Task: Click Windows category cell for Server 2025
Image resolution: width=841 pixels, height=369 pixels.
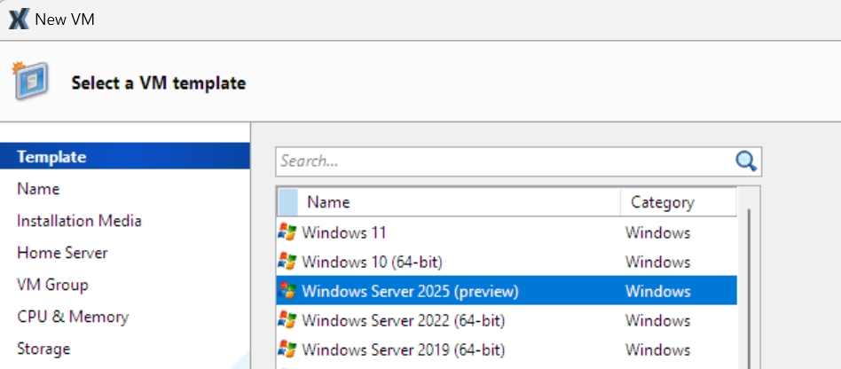Action: coord(657,291)
